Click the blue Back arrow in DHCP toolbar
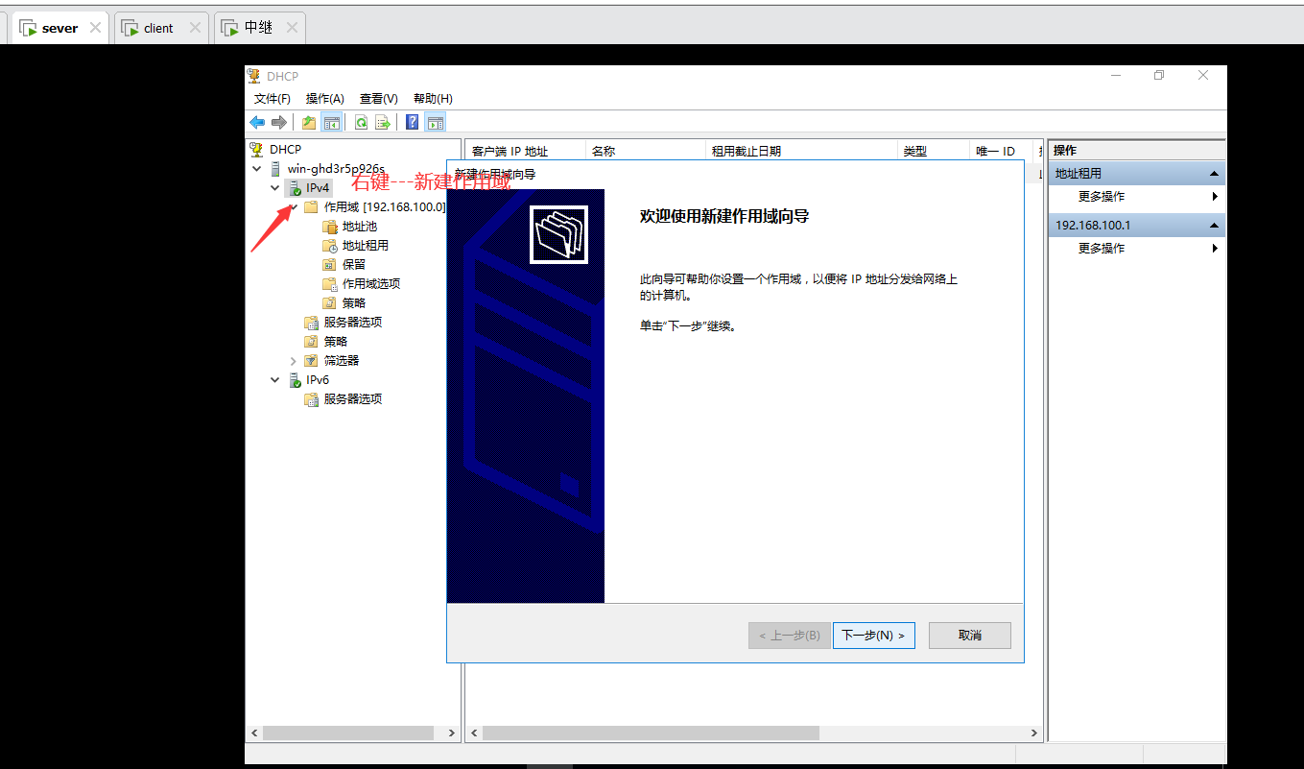The height and width of the screenshot is (769, 1304). click(x=257, y=122)
